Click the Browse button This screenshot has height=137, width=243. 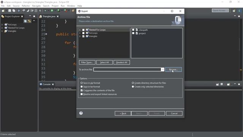tap(174, 70)
